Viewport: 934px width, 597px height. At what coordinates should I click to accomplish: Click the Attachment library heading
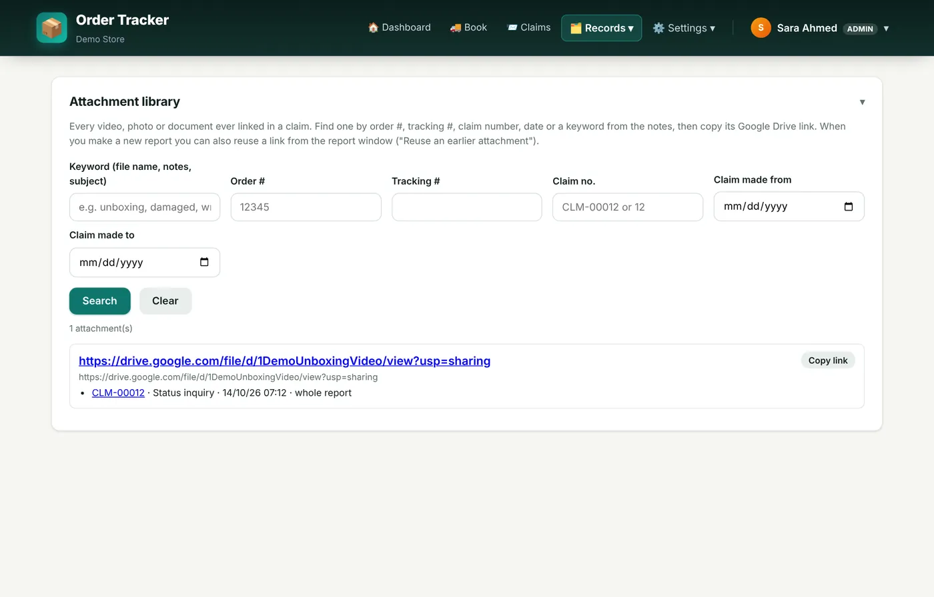click(125, 102)
